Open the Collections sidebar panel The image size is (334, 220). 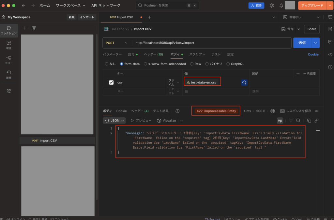point(9,30)
